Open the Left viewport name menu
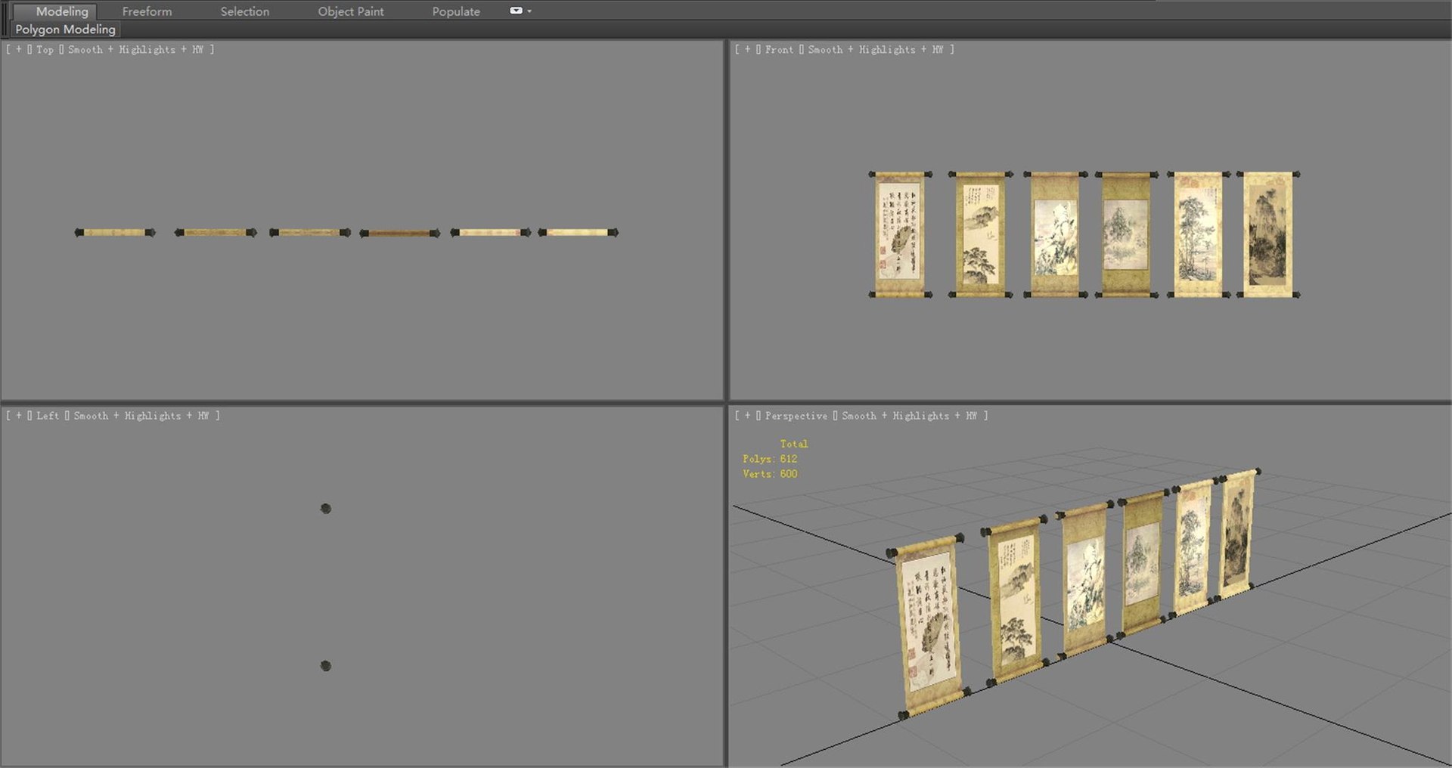 click(47, 416)
